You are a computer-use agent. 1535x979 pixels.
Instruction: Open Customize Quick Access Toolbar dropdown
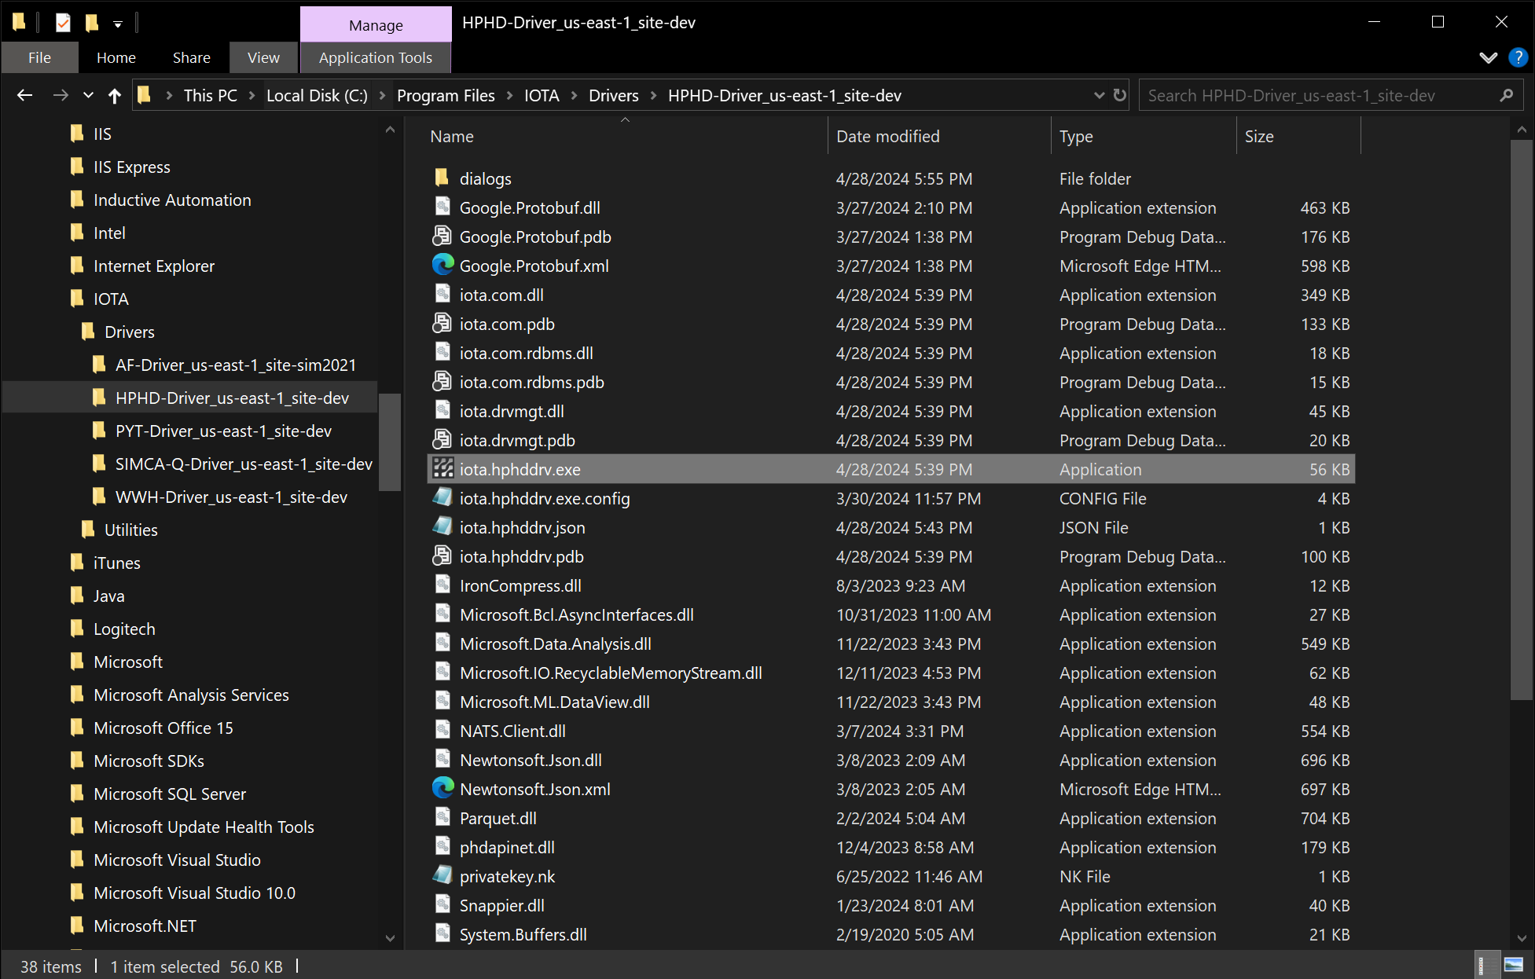[118, 24]
